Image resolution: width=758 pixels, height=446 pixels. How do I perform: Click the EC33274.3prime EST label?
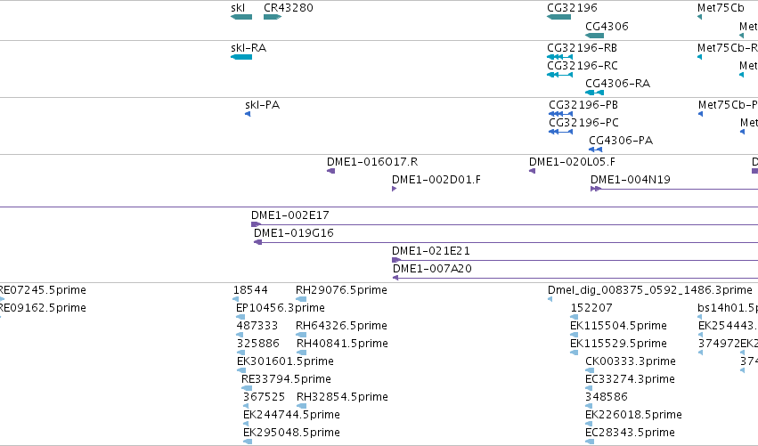630,380
